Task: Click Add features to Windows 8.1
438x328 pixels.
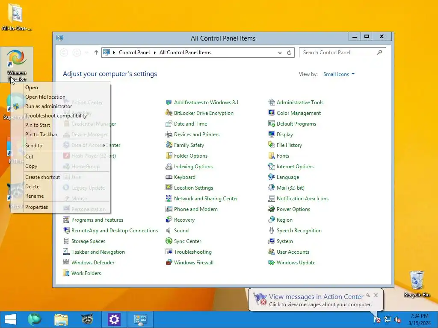Action: coord(206,102)
